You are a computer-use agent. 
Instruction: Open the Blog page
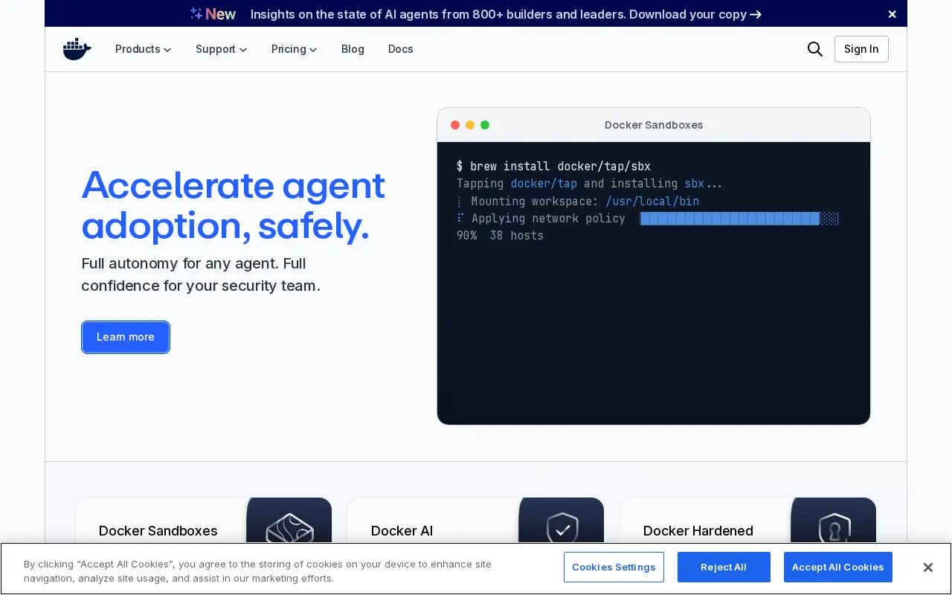[353, 49]
